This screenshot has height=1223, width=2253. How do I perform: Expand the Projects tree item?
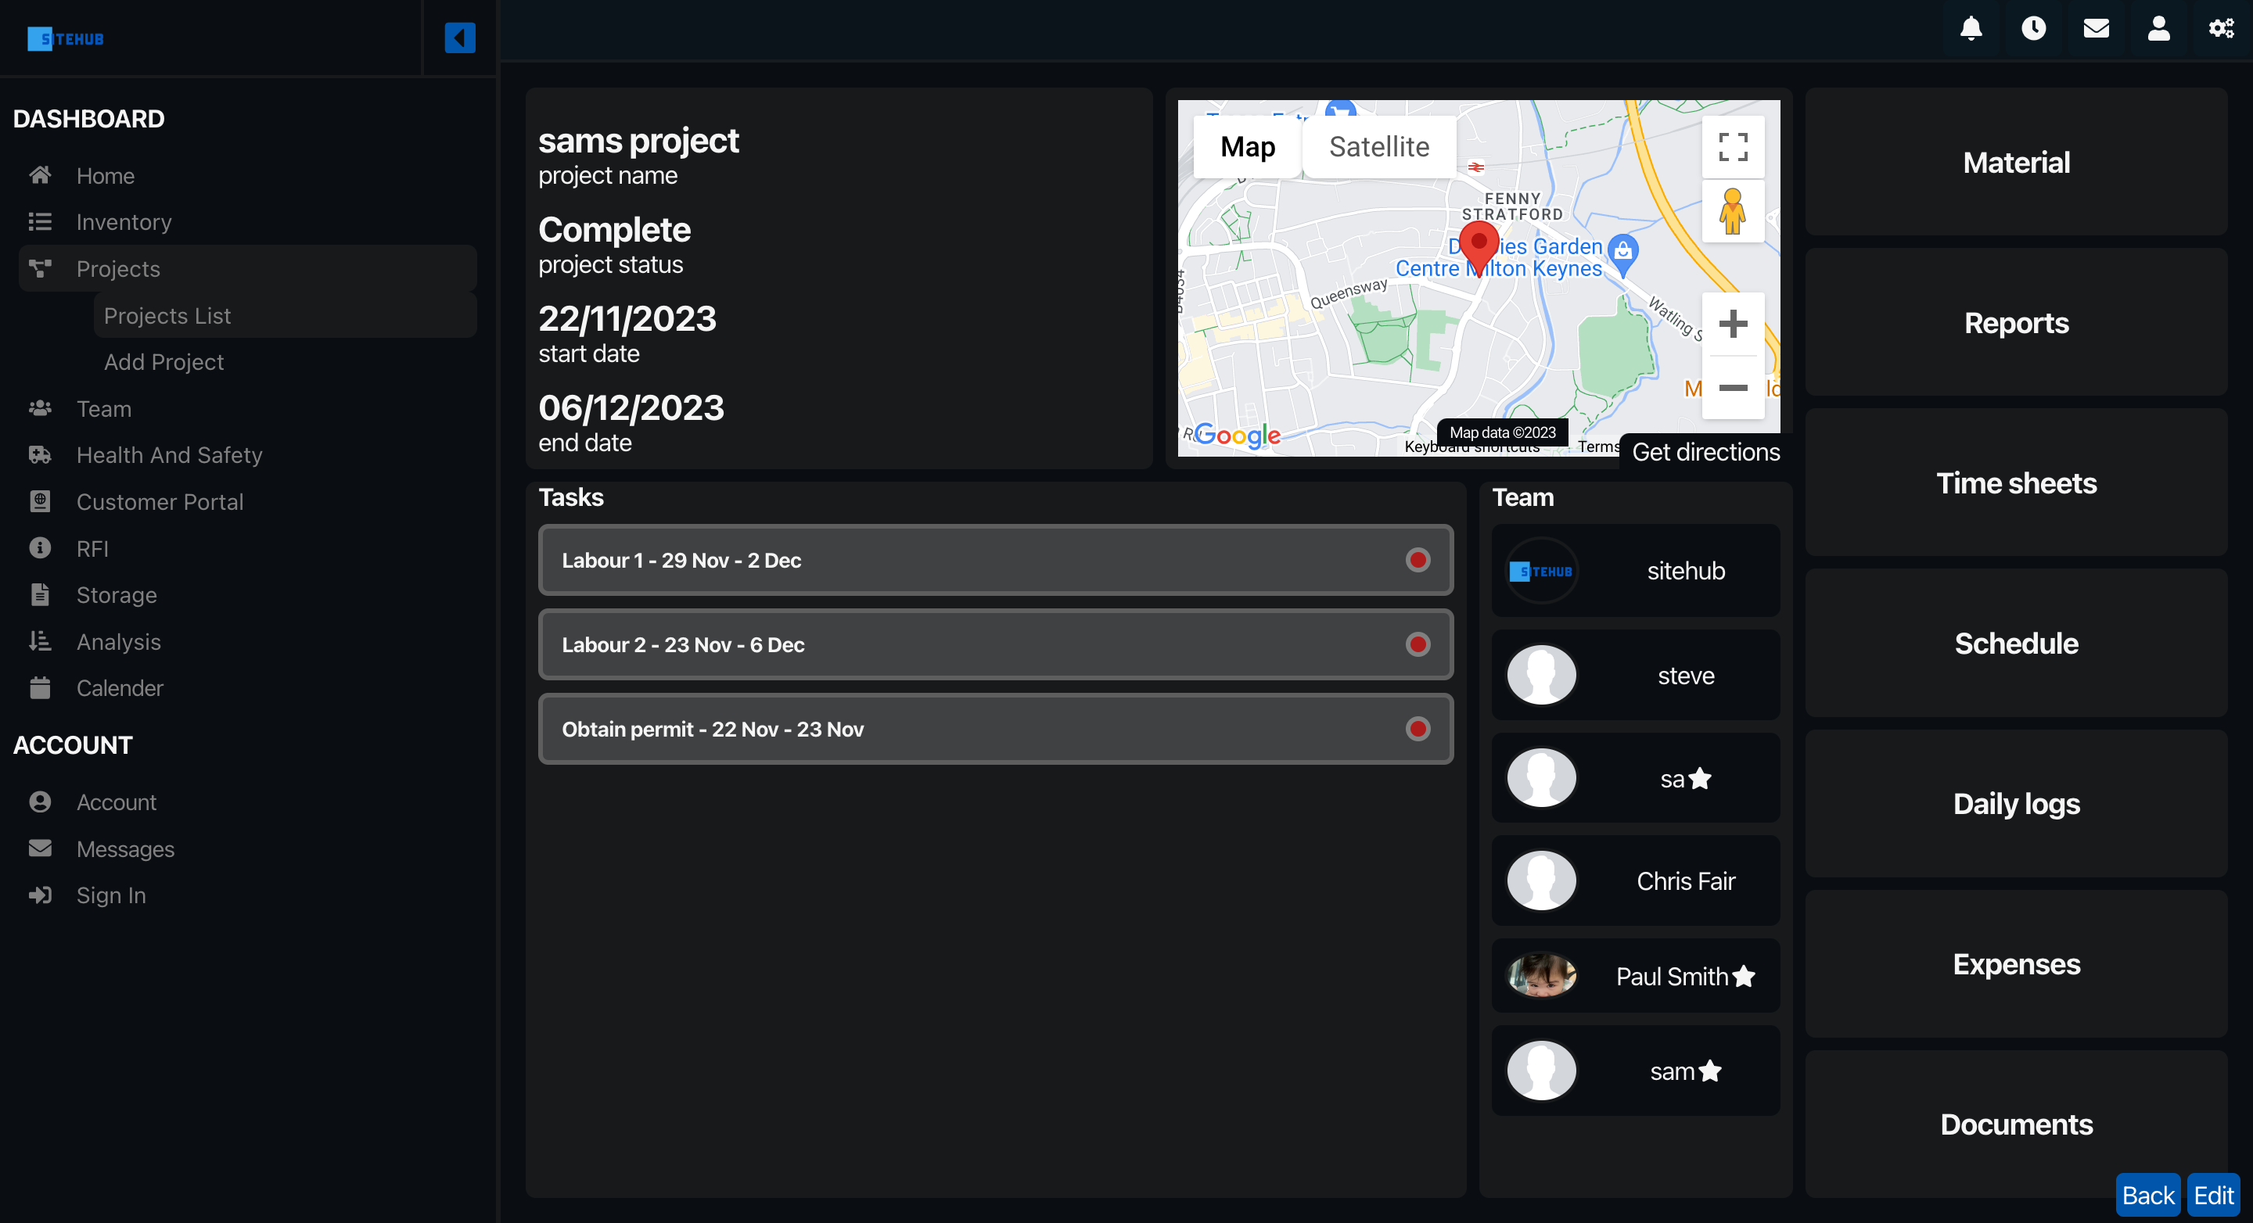coord(117,268)
